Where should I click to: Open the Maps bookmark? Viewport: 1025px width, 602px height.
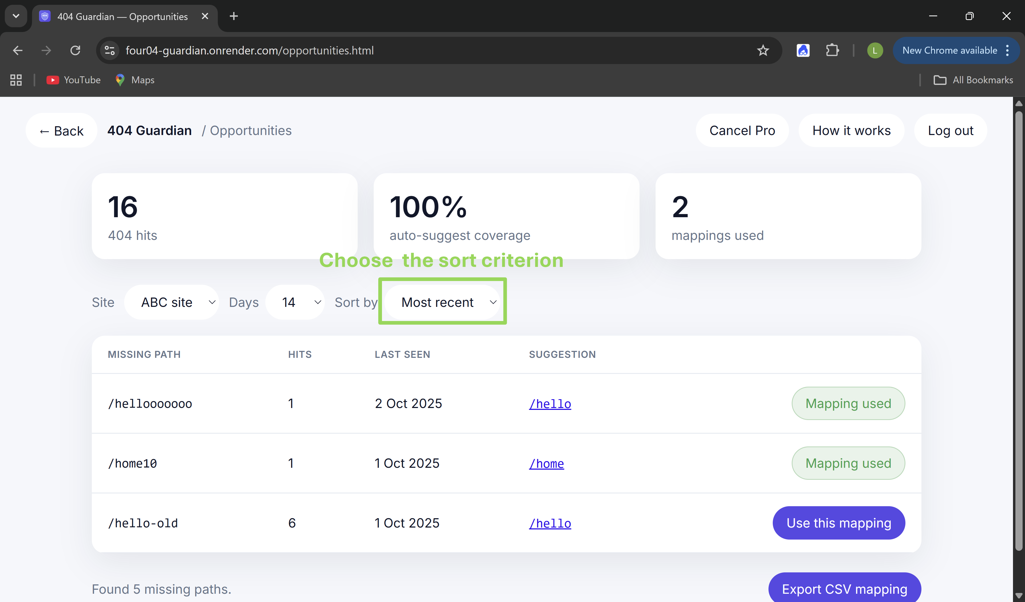point(135,80)
